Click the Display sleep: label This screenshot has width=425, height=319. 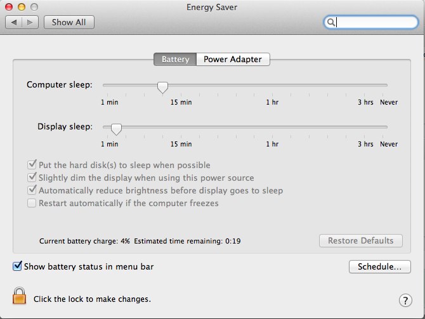point(65,127)
